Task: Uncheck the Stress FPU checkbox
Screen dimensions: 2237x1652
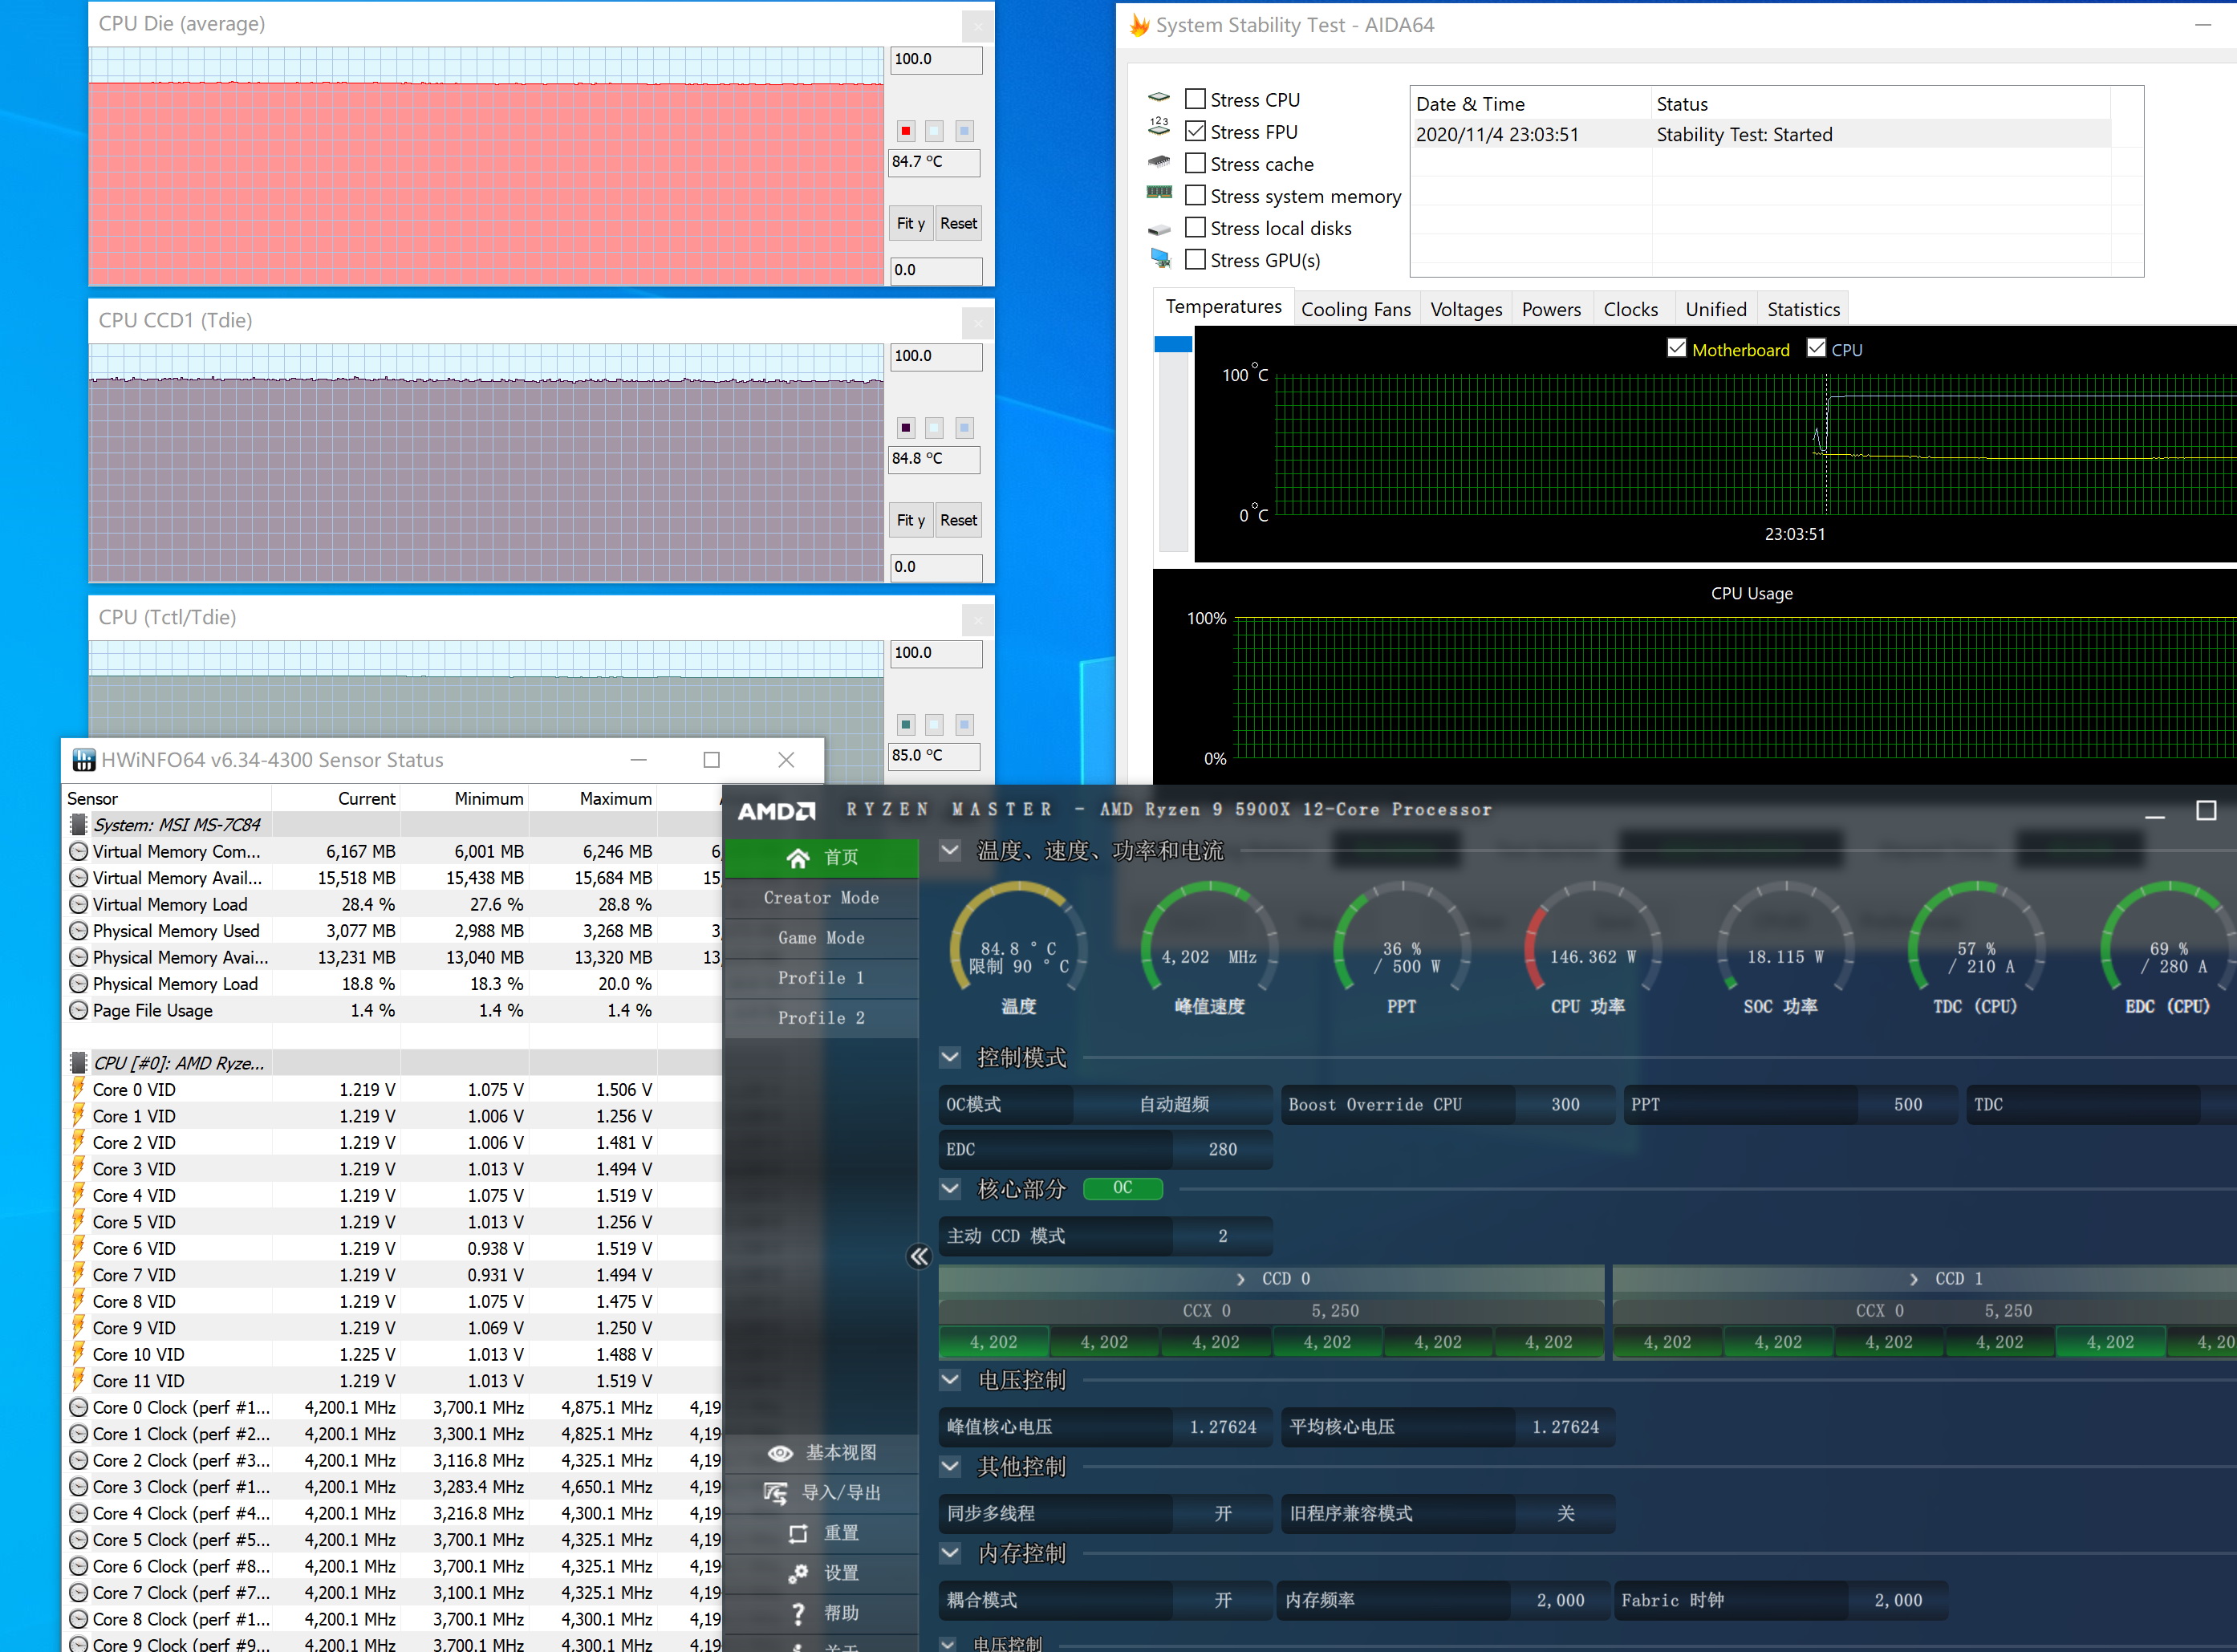Action: [x=1195, y=131]
